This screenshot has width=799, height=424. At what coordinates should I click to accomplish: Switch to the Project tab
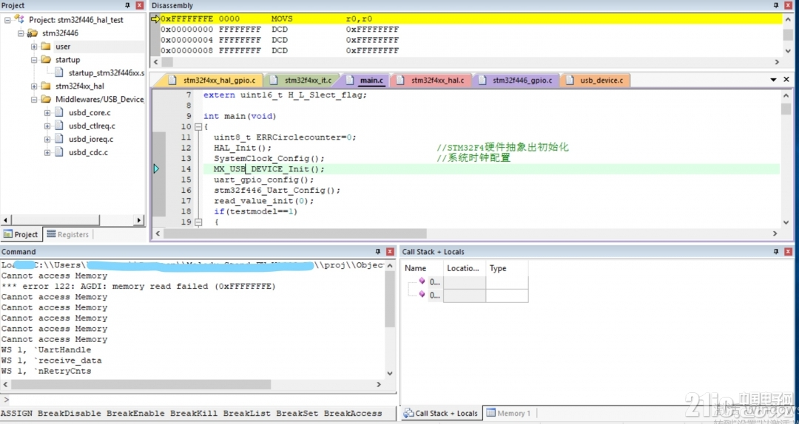click(21, 234)
